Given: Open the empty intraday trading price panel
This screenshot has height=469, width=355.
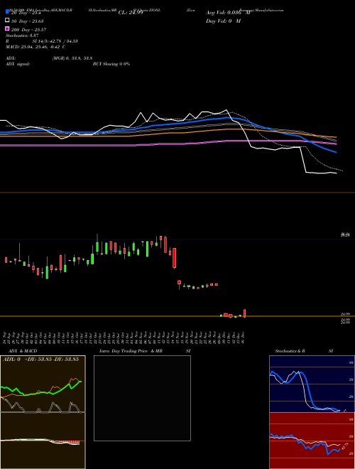Looking at the screenshot, I should [x=142, y=398].
